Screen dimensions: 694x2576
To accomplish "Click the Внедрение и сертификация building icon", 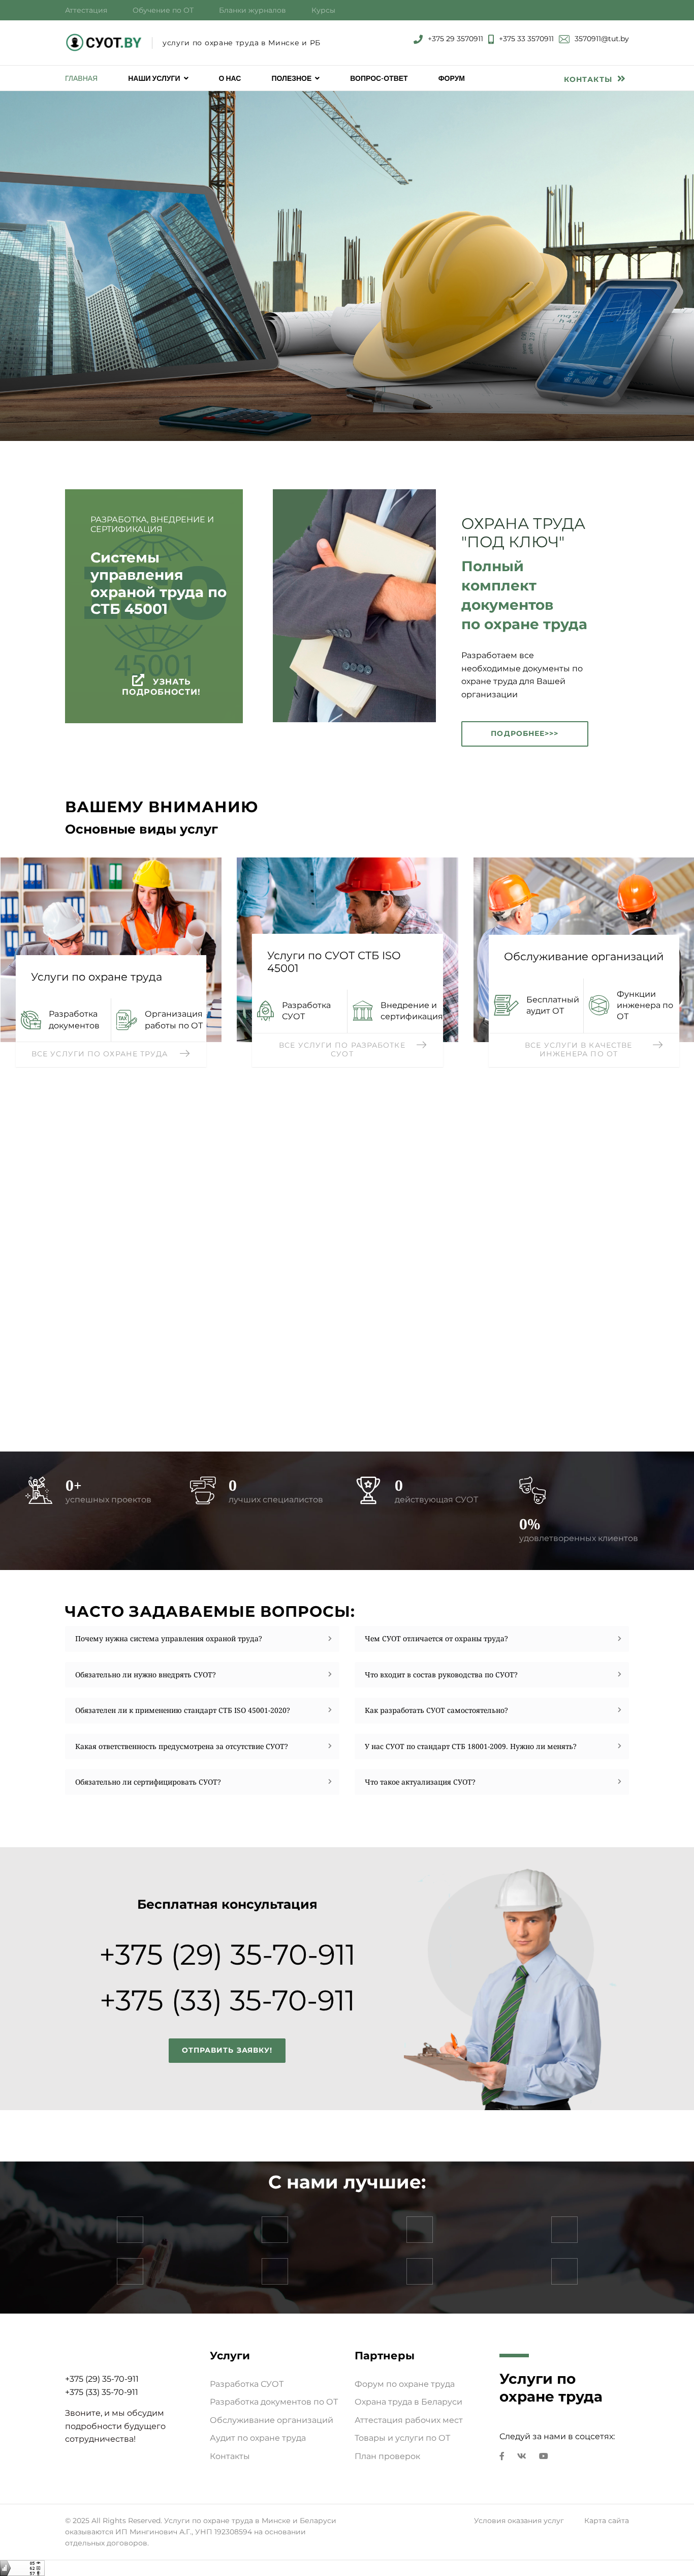I will coord(362,1011).
